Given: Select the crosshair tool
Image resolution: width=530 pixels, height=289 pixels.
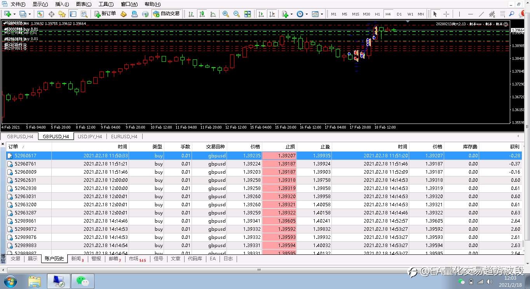Looking at the screenshot, I should pyautogui.click(x=446, y=14).
